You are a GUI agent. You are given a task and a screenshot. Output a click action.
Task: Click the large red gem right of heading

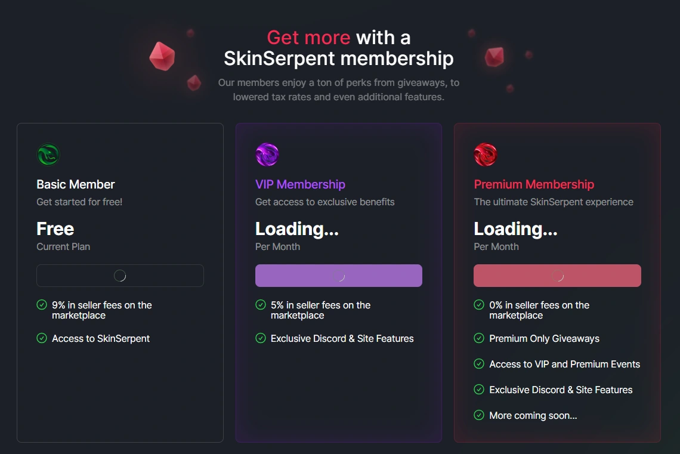tap(494, 57)
